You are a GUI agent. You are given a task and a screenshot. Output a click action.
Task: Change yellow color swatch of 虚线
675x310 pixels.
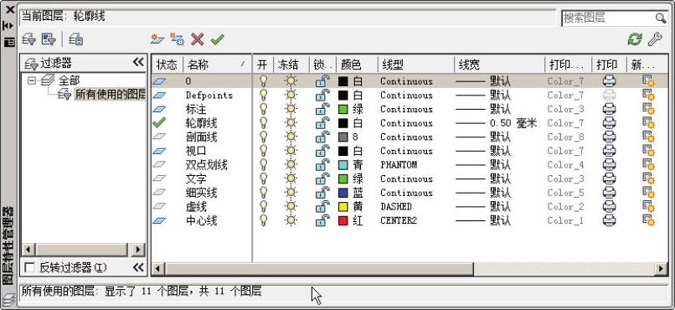[343, 207]
